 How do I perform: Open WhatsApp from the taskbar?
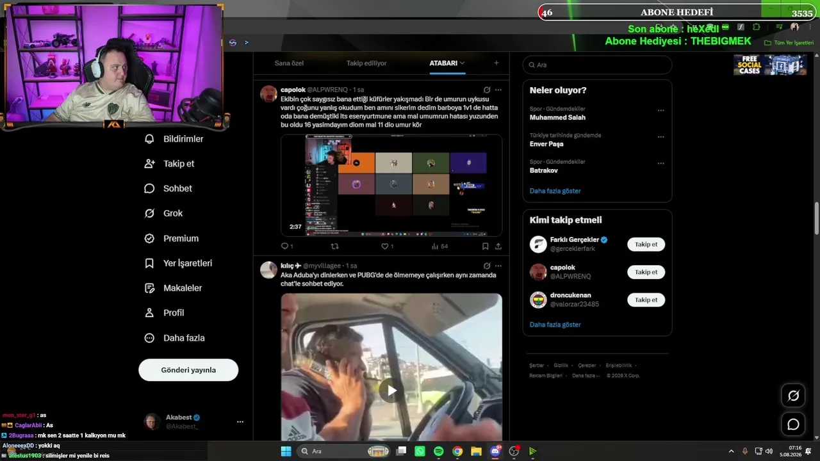click(x=420, y=451)
